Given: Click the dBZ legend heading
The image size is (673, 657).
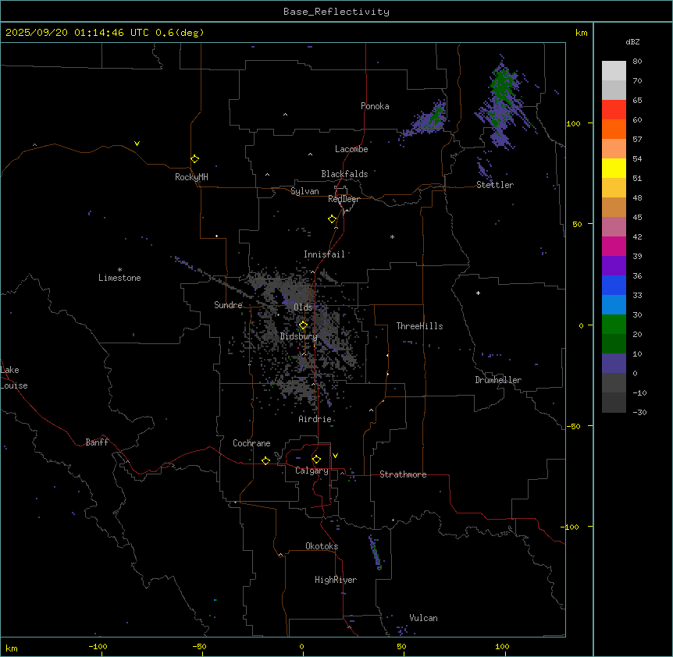Looking at the screenshot, I should click(x=633, y=41).
